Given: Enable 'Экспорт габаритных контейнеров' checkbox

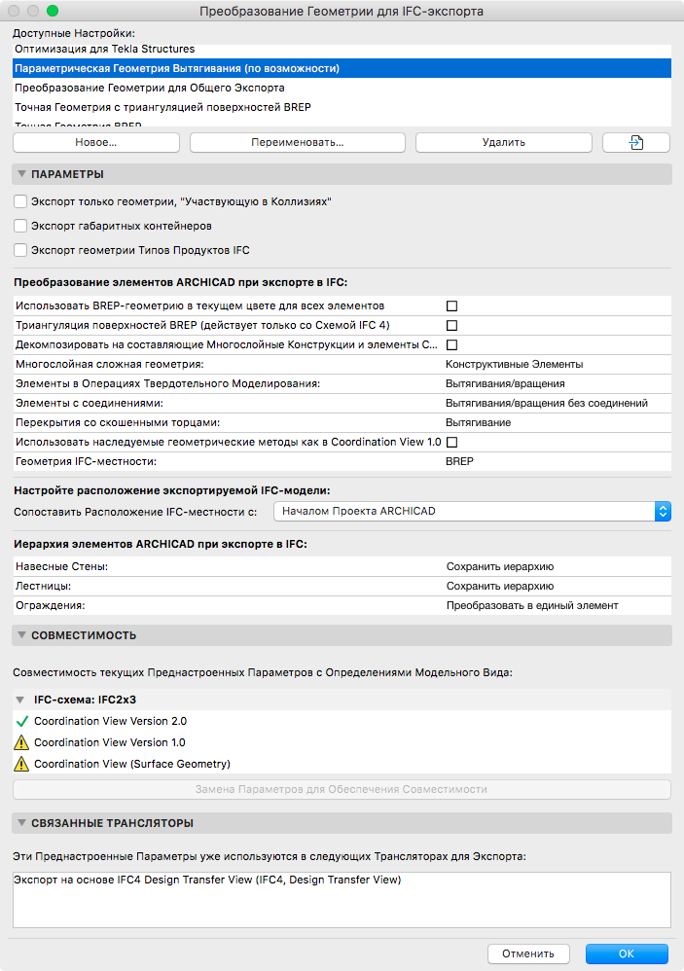Looking at the screenshot, I should coord(20,226).
